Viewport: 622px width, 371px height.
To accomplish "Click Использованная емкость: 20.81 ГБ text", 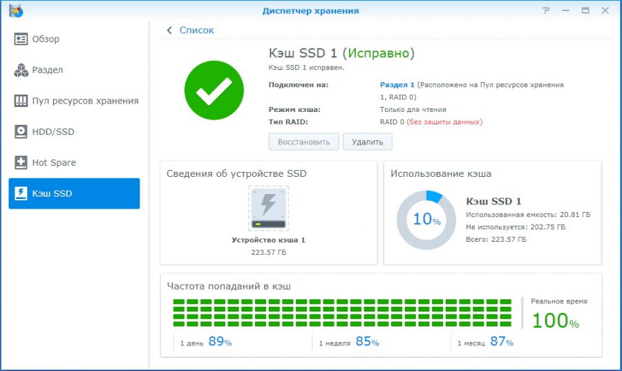I will coord(528,214).
